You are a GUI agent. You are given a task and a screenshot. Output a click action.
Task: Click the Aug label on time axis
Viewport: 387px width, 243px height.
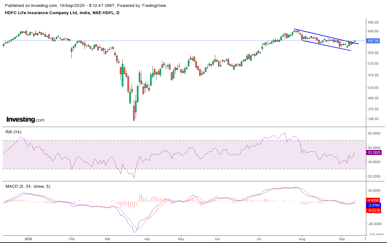pos(302,239)
